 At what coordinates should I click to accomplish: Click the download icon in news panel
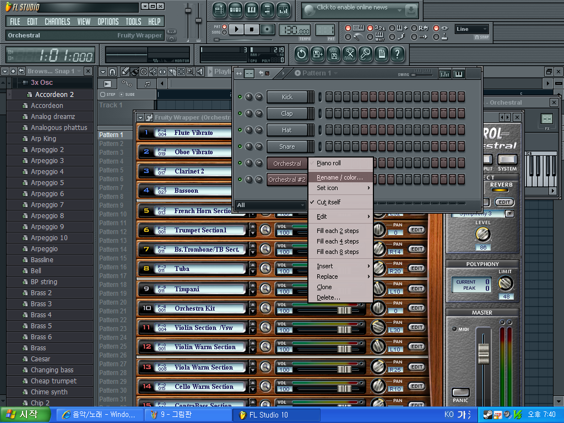pyautogui.click(x=411, y=11)
